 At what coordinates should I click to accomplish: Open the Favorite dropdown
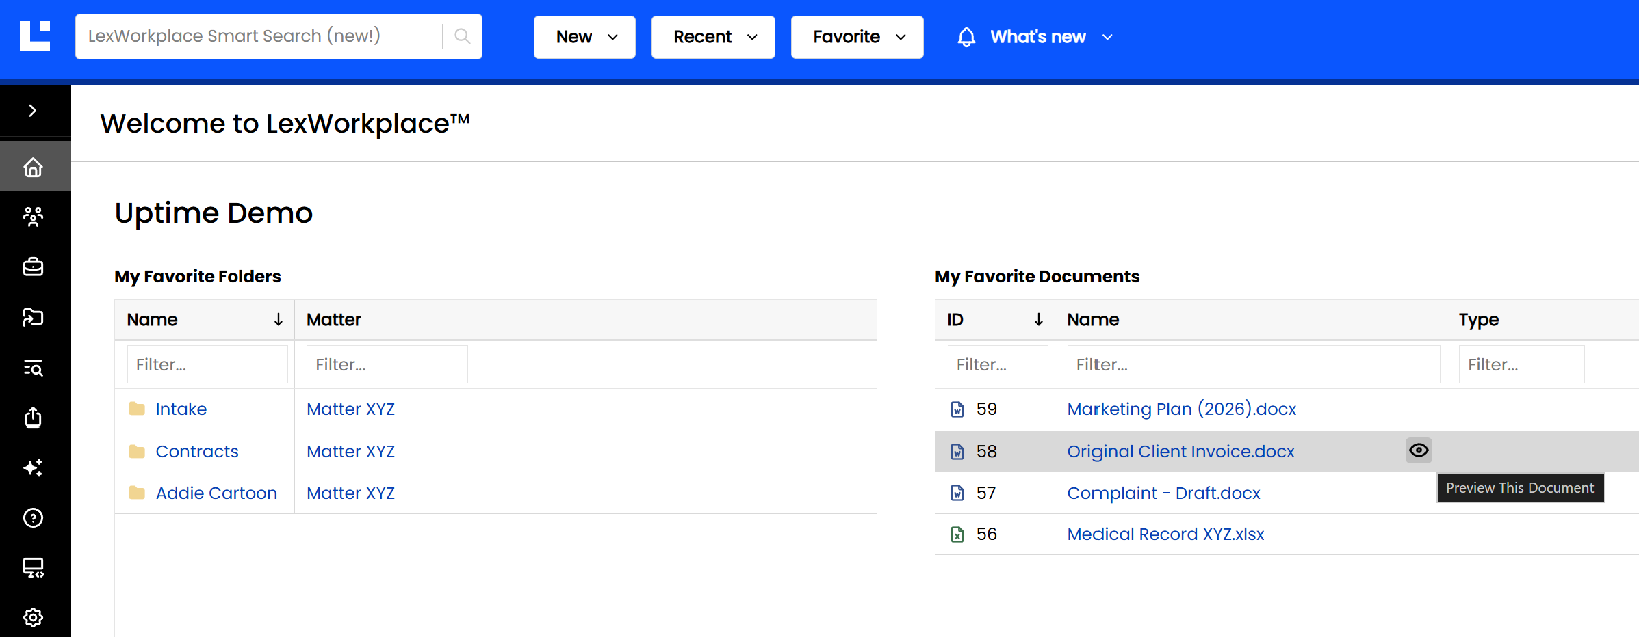coord(857,37)
